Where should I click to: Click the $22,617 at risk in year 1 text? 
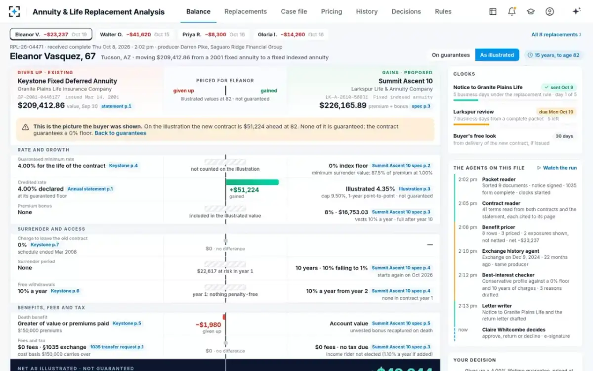coord(225,271)
